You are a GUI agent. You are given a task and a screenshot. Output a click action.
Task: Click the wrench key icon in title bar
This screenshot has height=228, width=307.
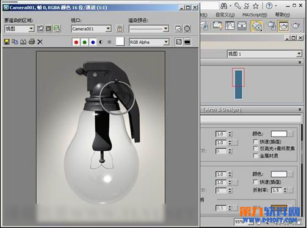237,5
